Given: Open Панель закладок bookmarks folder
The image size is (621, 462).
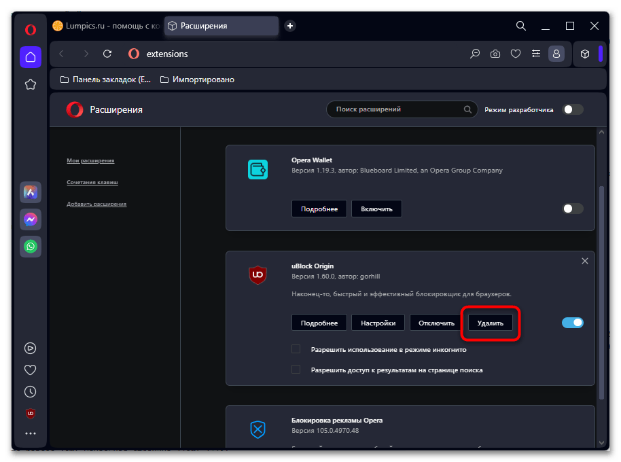Looking at the screenshot, I should (x=105, y=79).
